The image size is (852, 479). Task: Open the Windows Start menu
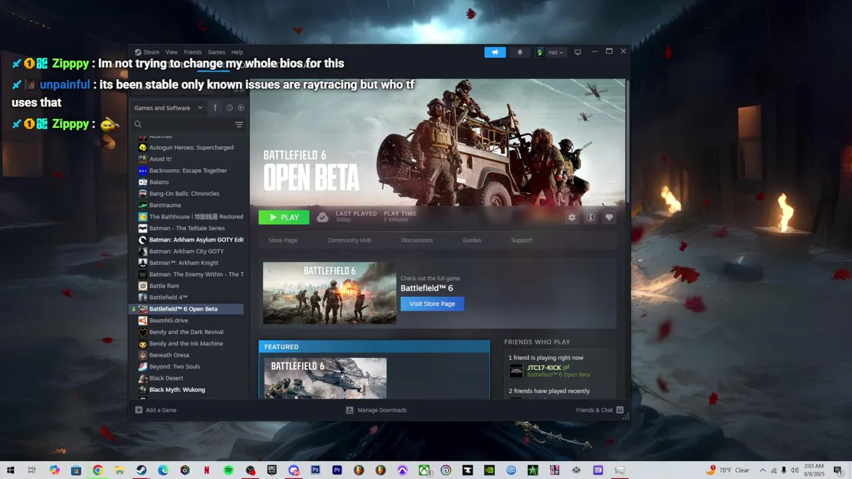10,470
